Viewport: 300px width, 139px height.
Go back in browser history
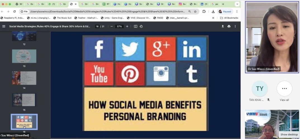tap(2, 11)
